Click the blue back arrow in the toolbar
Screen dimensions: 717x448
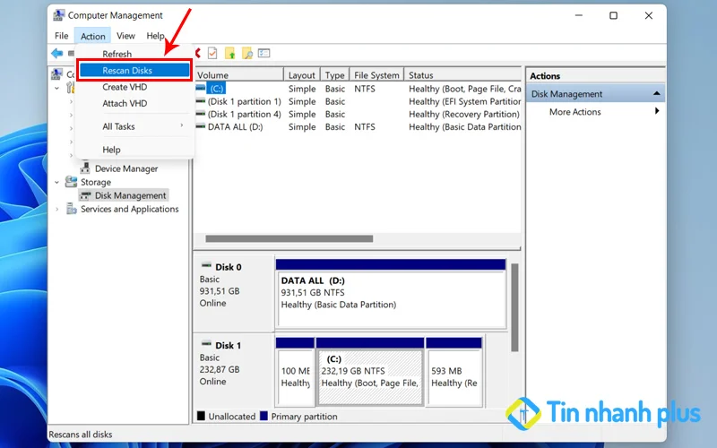tap(56, 54)
